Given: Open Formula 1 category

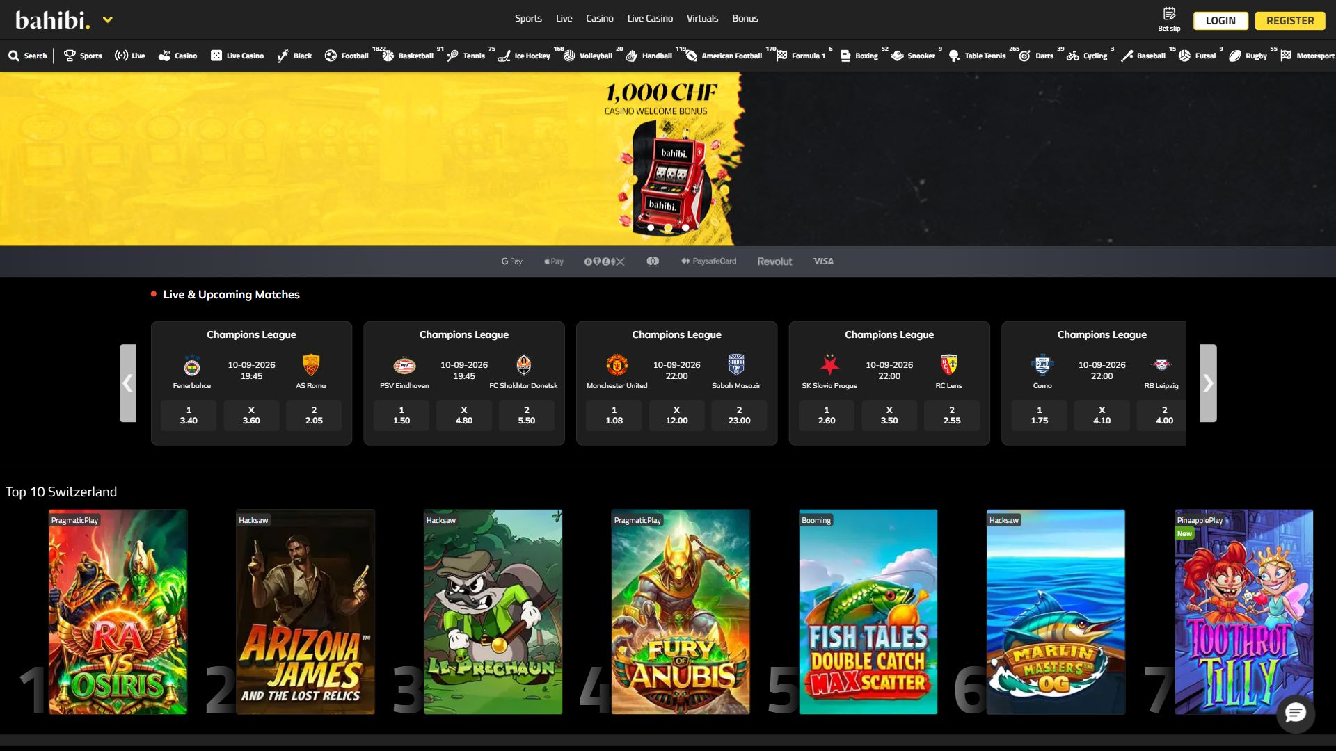Looking at the screenshot, I should [x=800, y=56].
